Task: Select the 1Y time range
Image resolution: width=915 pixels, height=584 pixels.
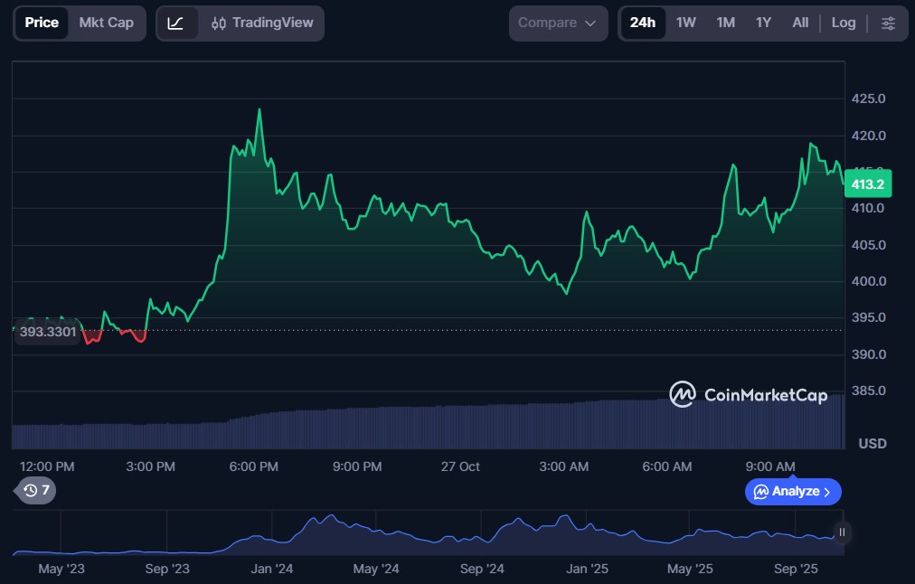Action: [763, 23]
